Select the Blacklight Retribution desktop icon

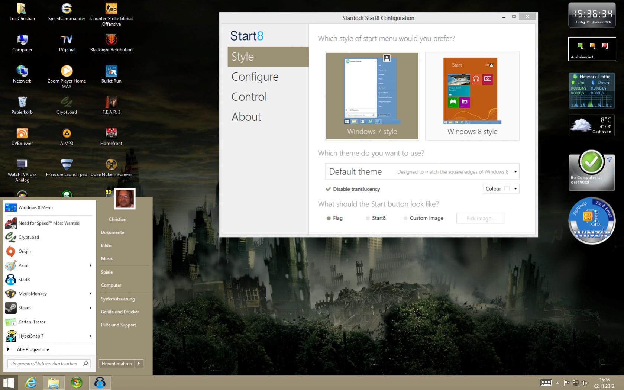tap(111, 43)
